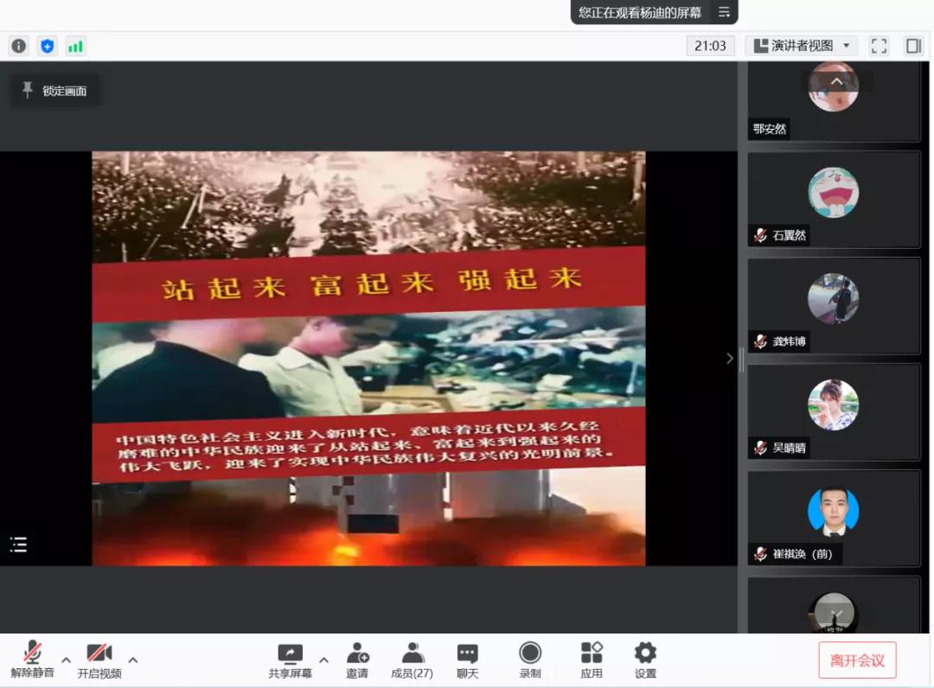Open the 演讲者视图 view dropdown

(801, 46)
